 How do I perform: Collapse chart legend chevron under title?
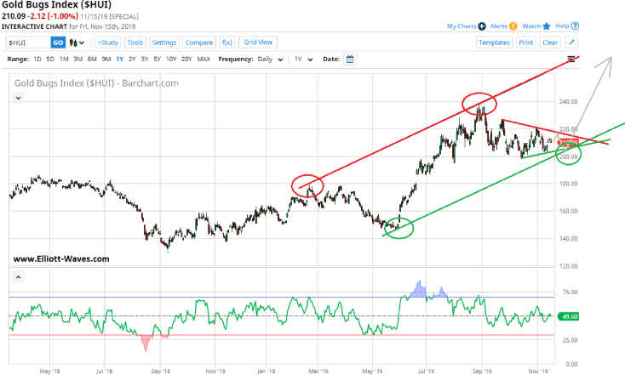[18, 98]
